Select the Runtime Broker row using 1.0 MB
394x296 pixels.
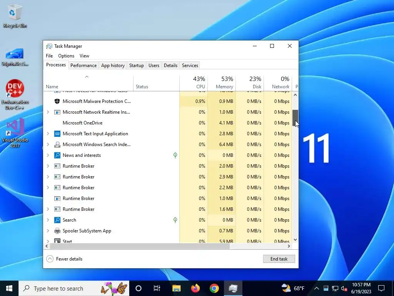pos(168,198)
